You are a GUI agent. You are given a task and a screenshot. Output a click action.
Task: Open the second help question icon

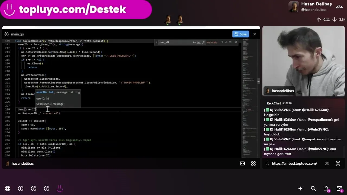click(47, 188)
